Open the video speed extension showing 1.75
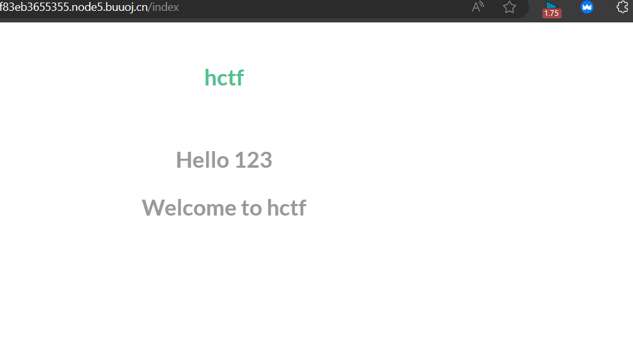The height and width of the screenshot is (338, 633). (x=551, y=10)
